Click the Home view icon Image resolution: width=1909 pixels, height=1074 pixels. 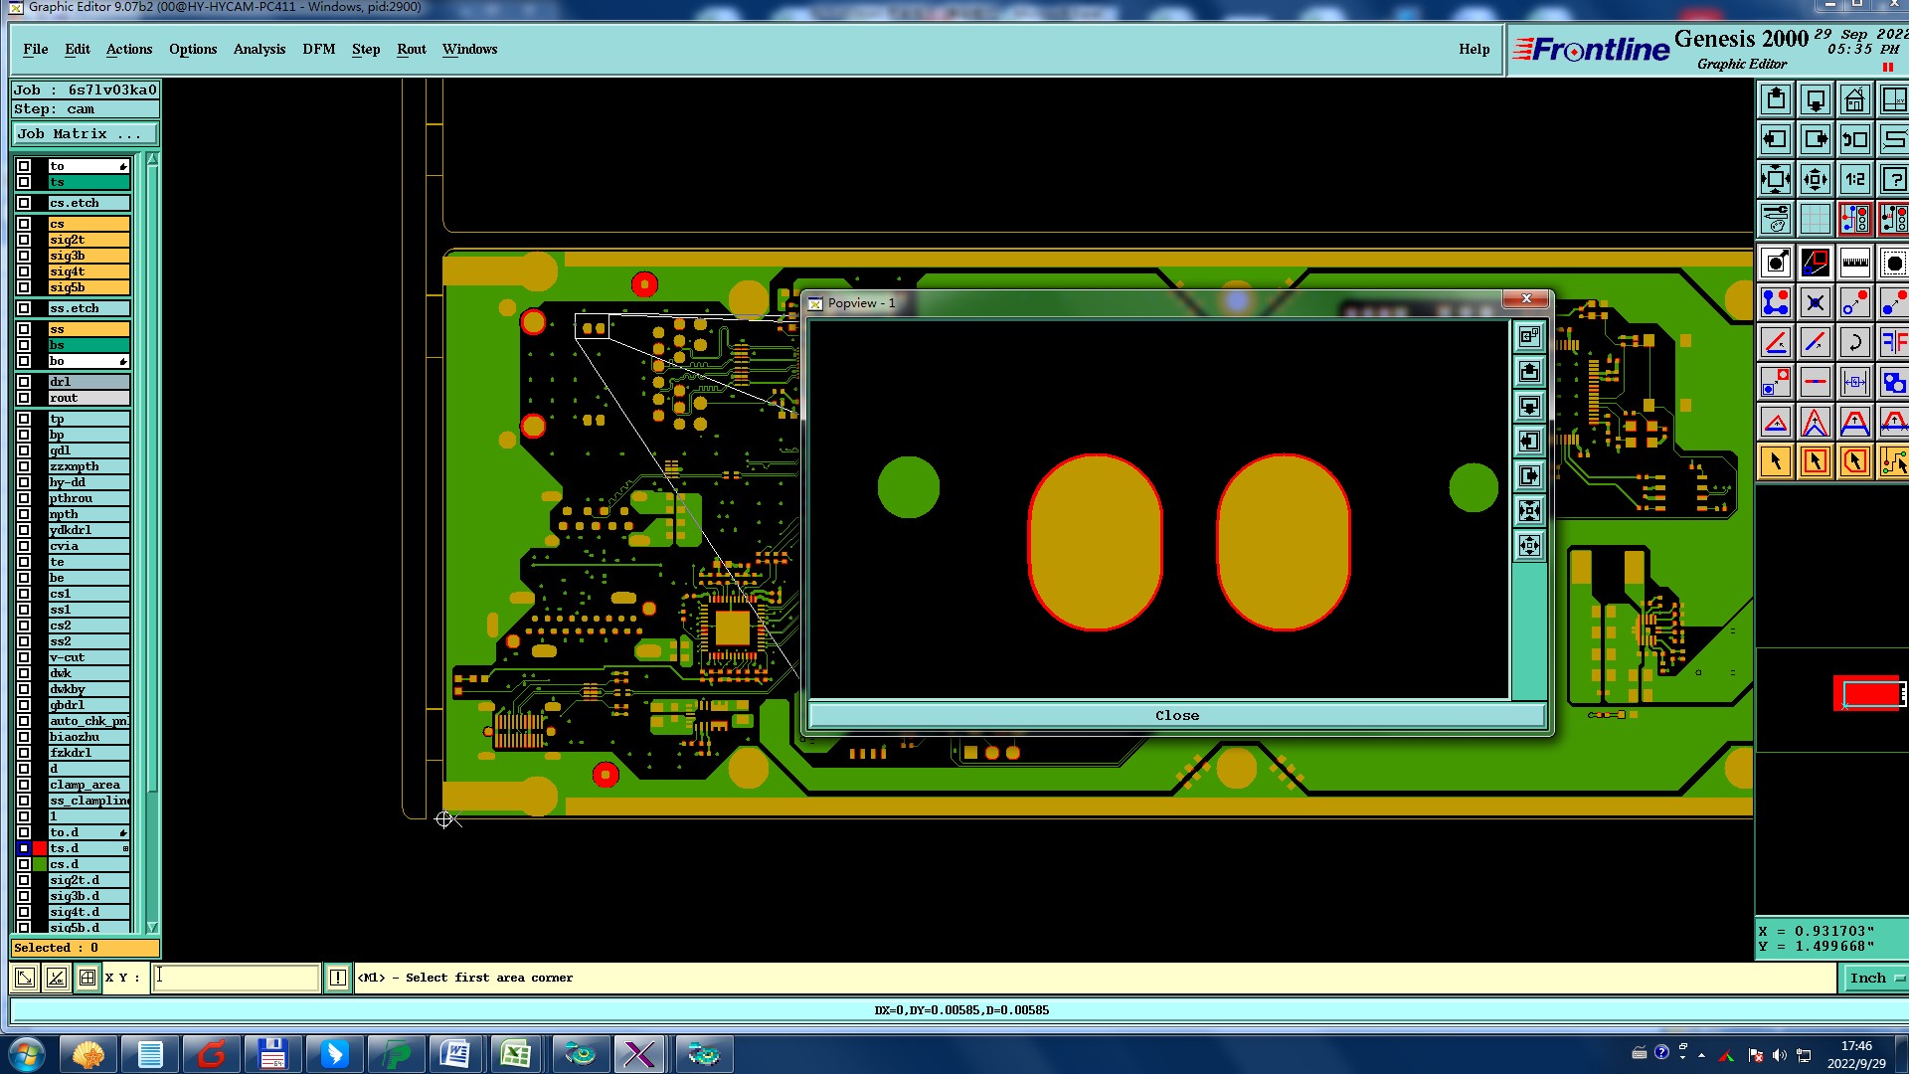(1854, 100)
